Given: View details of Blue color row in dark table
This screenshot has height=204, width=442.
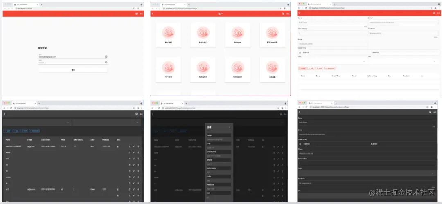Looking at the screenshot, I should tap(138, 146).
